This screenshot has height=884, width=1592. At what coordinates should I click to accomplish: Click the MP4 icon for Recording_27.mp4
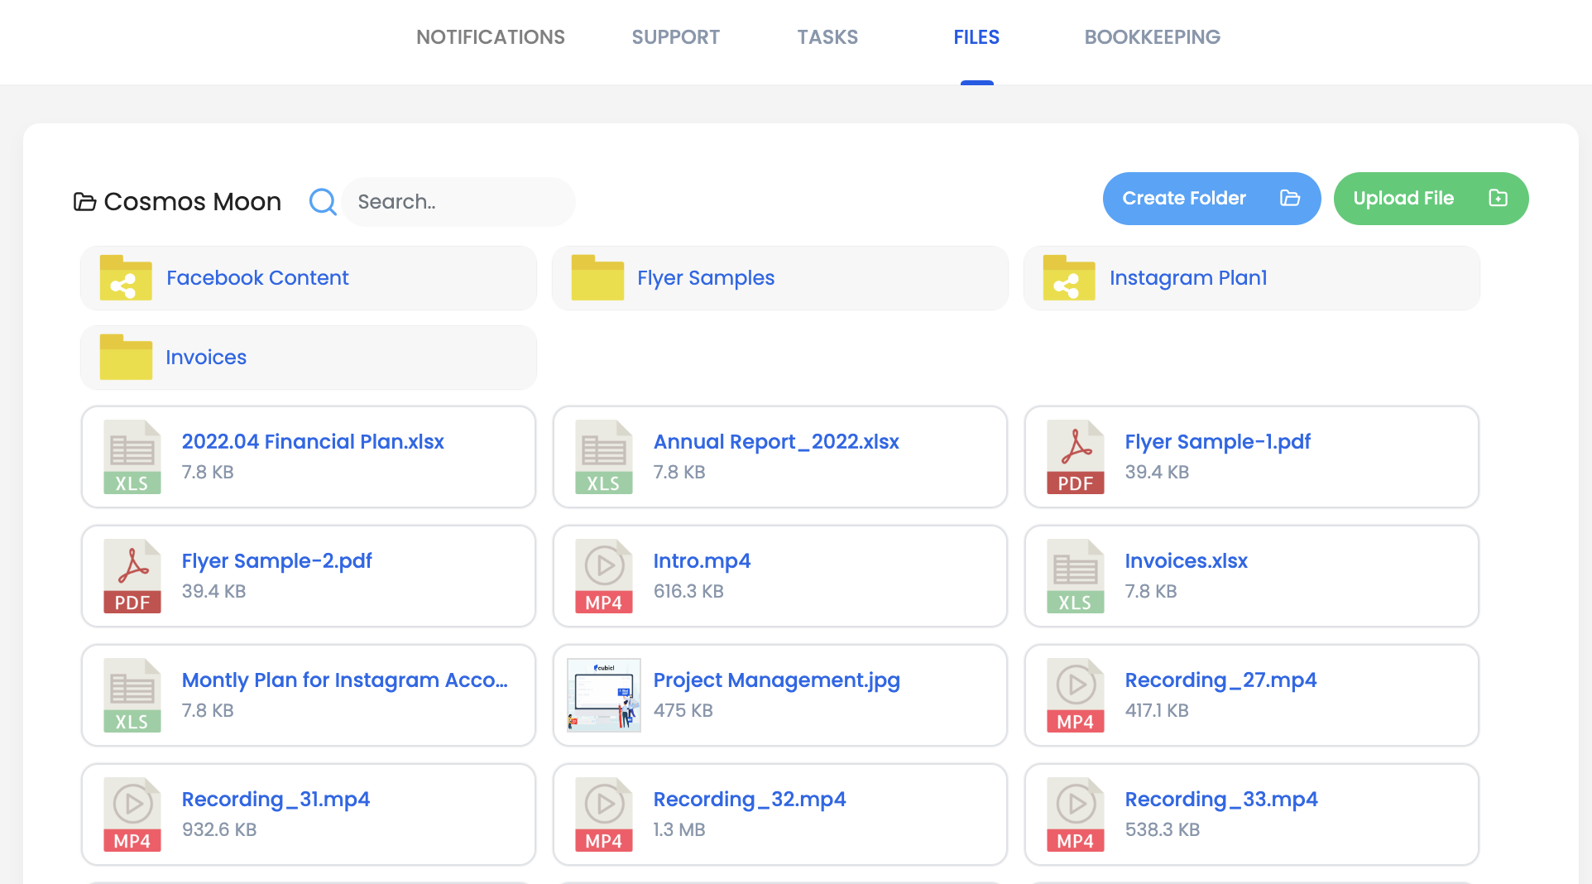1075,695
